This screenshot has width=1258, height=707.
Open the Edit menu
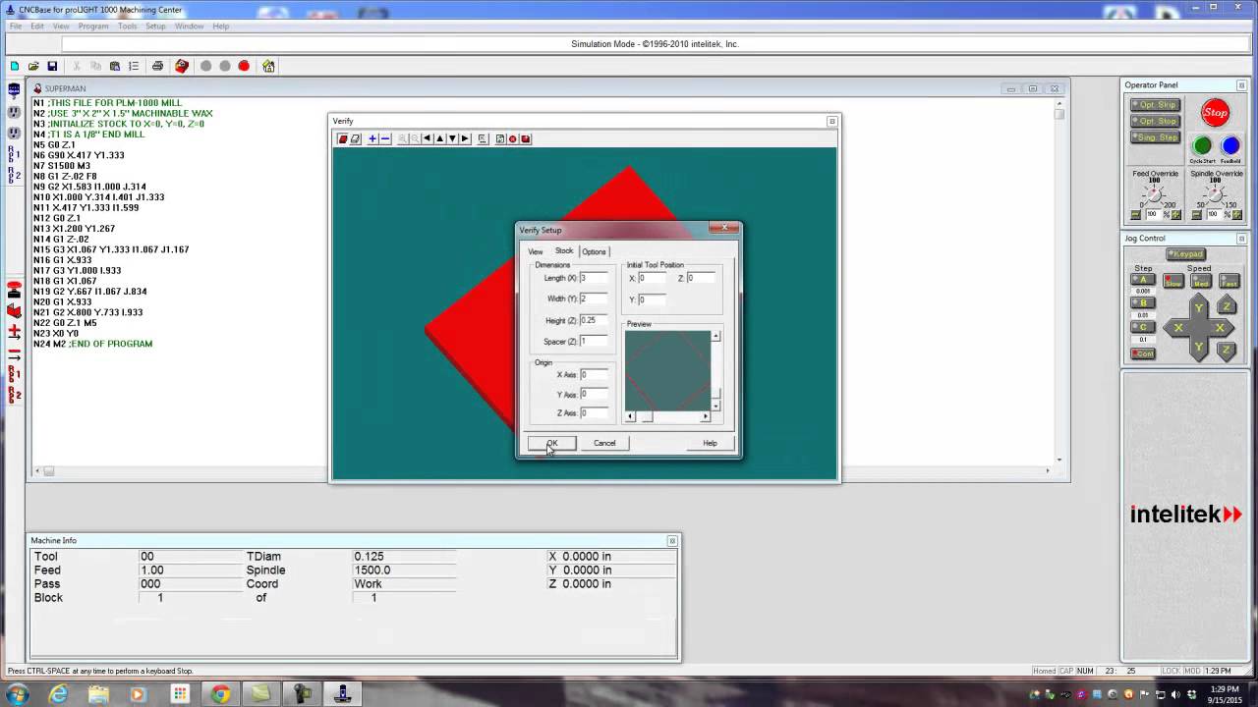pos(37,27)
